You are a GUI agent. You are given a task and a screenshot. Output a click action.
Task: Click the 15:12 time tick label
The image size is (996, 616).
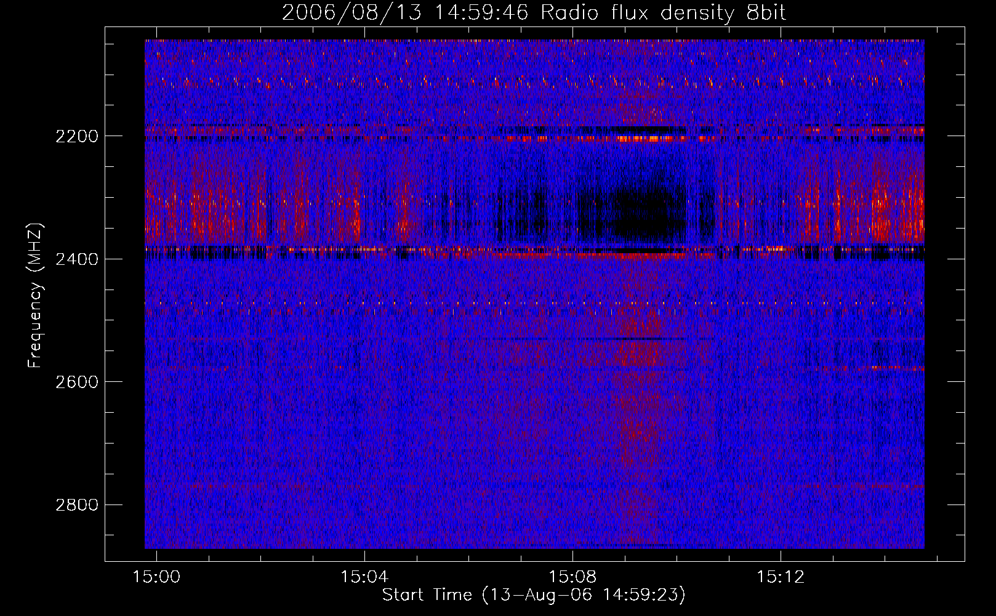(781, 577)
